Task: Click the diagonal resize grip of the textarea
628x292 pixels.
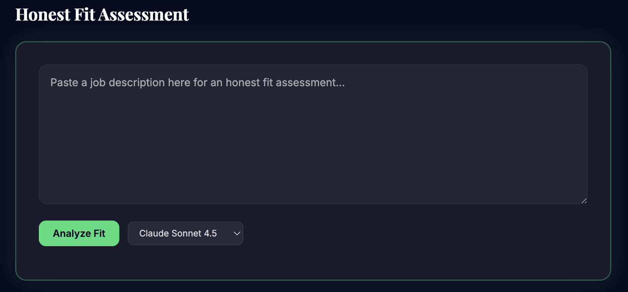Action: (584, 201)
